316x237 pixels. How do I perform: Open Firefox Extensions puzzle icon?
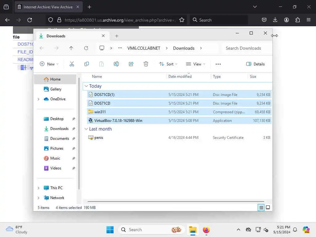pyautogui.click(x=297, y=20)
